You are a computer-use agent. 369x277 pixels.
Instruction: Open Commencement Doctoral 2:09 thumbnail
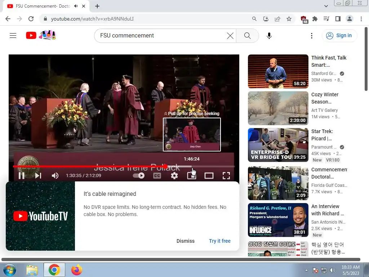(x=278, y=183)
